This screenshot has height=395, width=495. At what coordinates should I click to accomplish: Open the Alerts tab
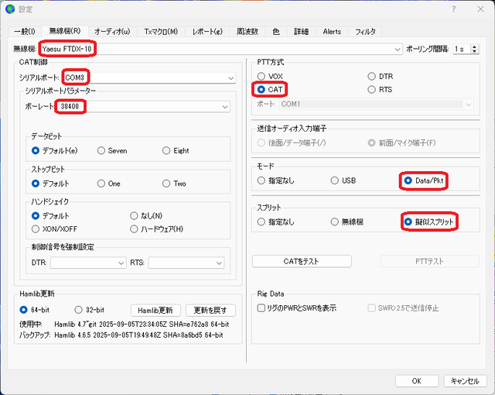[332, 32]
